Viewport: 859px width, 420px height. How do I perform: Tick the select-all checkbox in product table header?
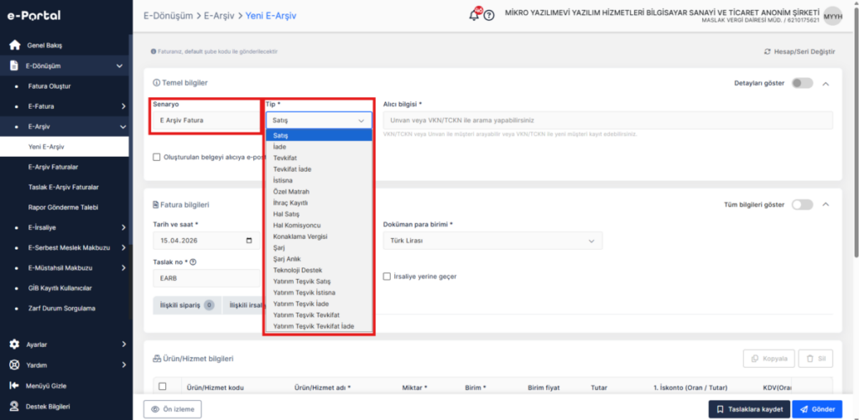tap(162, 386)
